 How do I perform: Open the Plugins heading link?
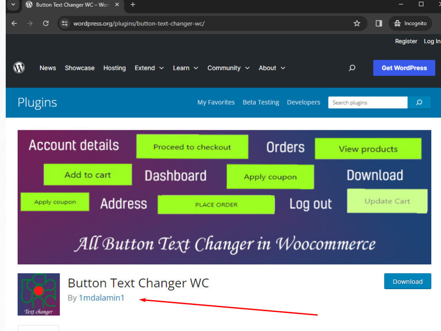pyautogui.click(x=37, y=103)
